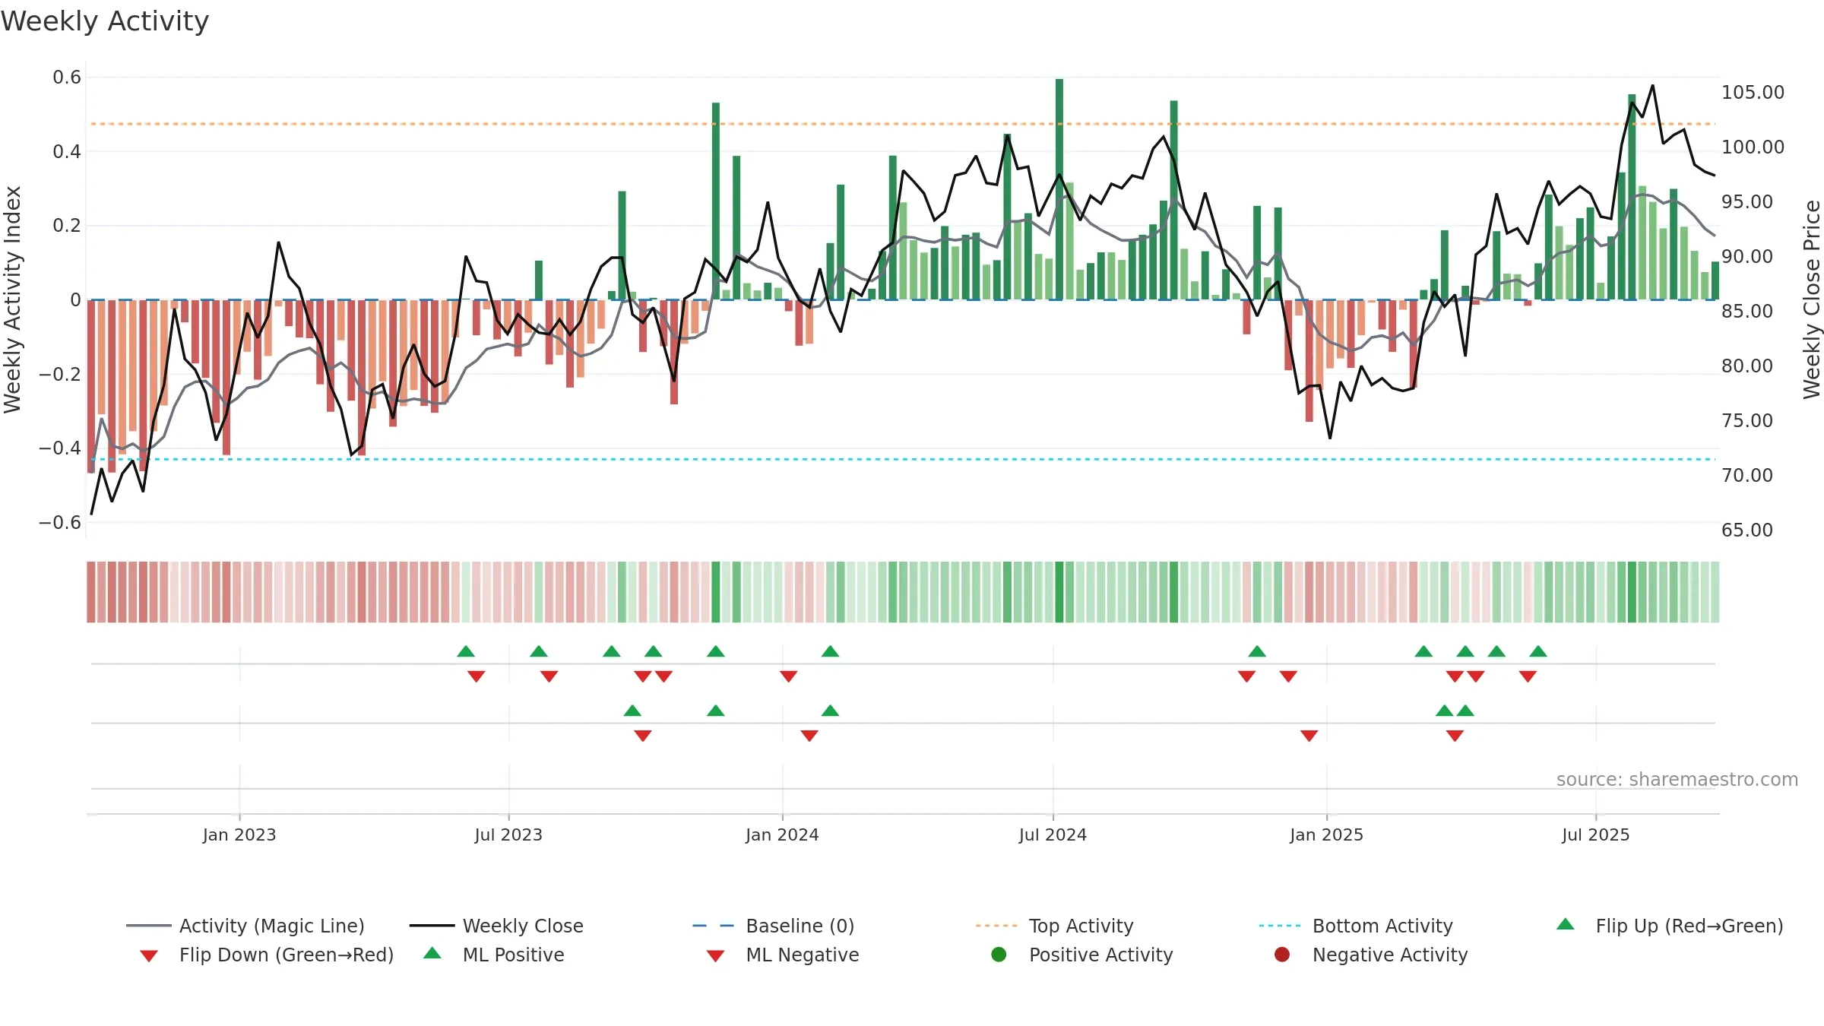Click the Jul 2024 x-axis label
The height and width of the screenshot is (1026, 1824).
coord(1053,834)
